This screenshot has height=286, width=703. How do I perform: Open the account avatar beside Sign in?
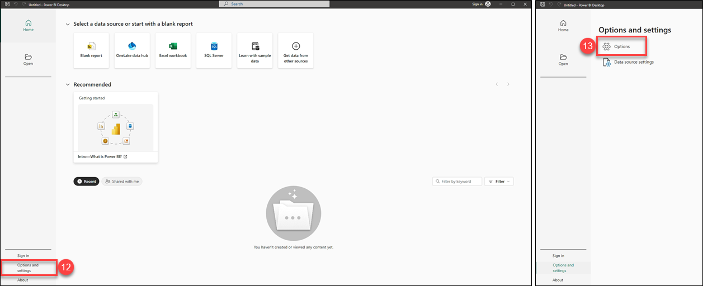488,4
